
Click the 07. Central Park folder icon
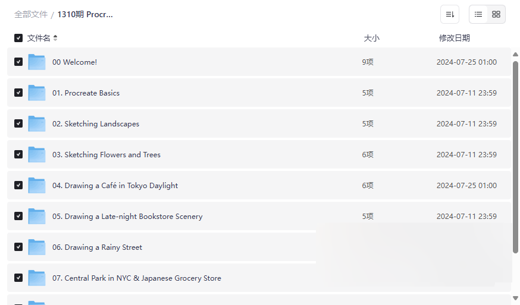(37, 278)
